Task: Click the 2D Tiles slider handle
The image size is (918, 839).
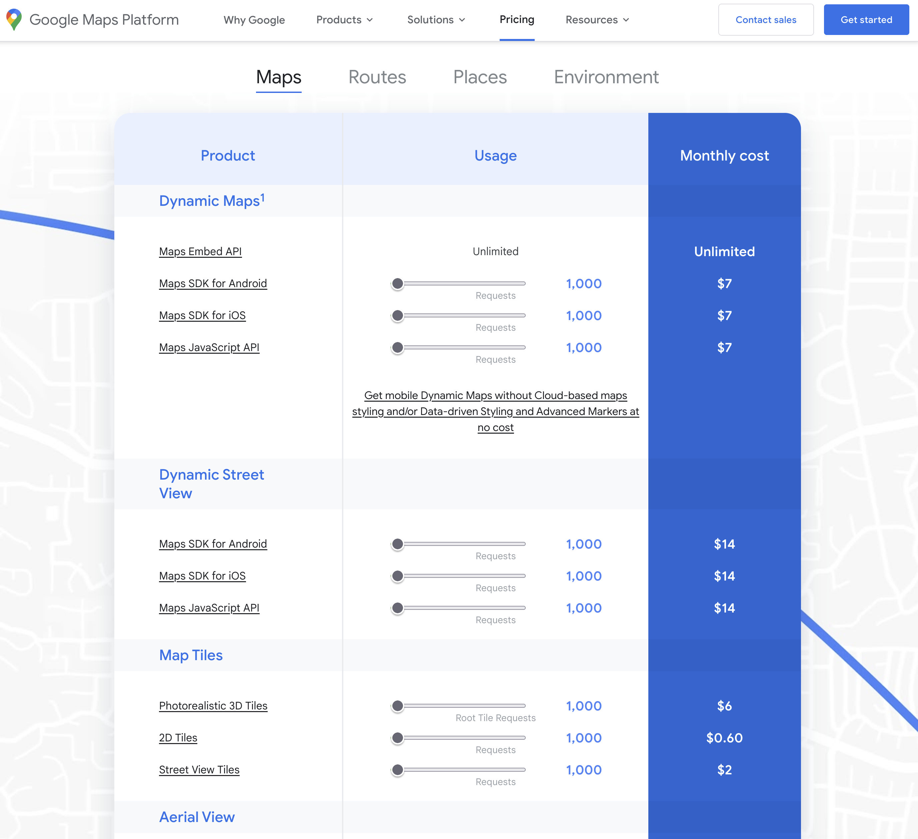Action: point(398,737)
